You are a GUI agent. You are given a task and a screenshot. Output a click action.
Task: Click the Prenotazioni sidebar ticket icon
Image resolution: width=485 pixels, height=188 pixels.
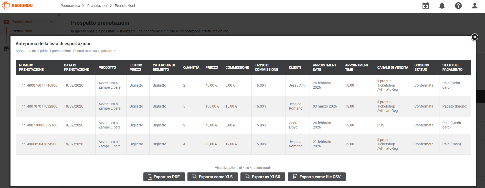6,22
